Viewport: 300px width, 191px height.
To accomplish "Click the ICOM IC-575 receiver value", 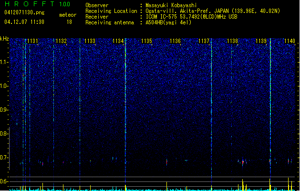I will click(x=192, y=17).
